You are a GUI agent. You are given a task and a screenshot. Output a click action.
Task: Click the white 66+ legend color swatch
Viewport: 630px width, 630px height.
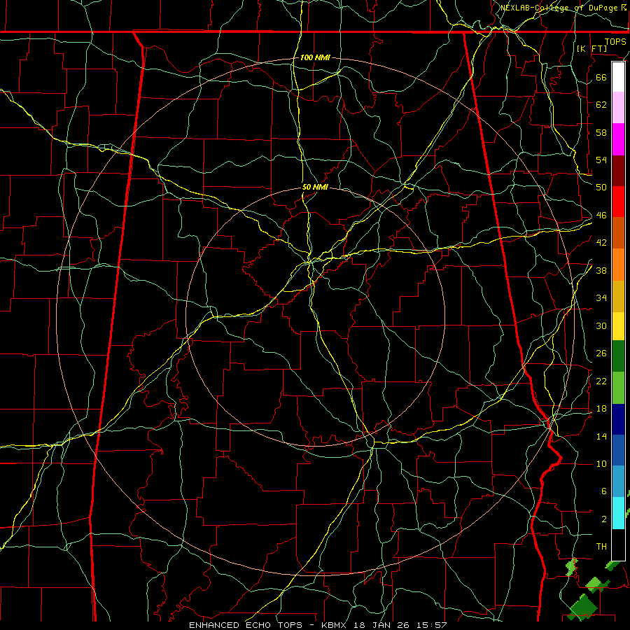click(x=618, y=77)
